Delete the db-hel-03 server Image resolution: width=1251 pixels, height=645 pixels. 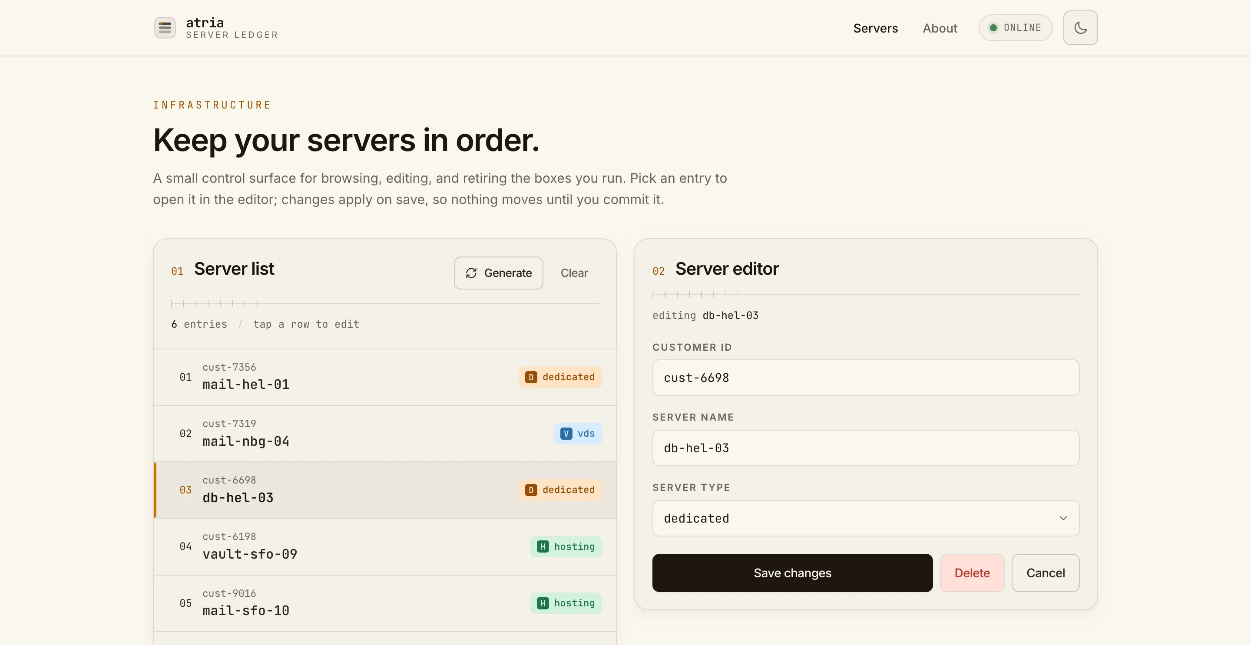pos(972,573)
